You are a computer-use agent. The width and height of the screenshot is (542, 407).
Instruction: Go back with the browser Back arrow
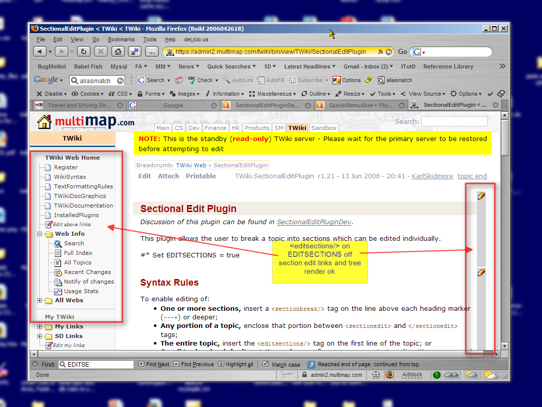[39, 52]
